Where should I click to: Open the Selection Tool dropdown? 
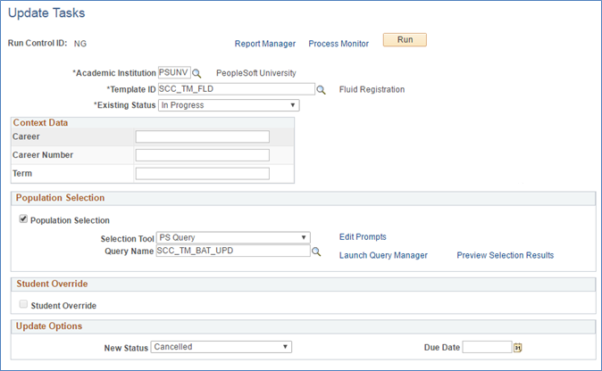point(233,237)
